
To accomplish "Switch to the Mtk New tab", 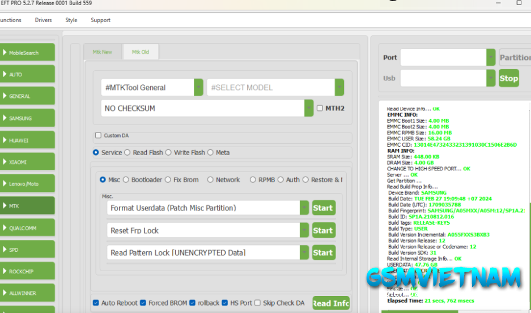I will [103, 52].
